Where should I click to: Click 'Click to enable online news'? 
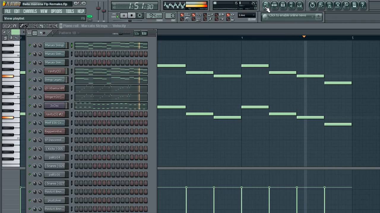click(287, 15)
